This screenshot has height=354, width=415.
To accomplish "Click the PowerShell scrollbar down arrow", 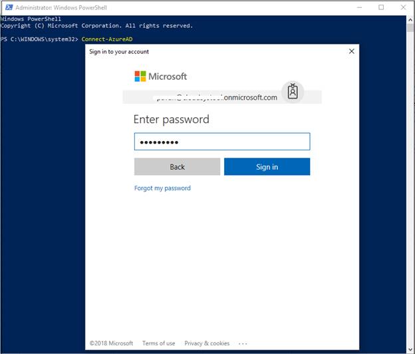I will [x=410, y=349].
